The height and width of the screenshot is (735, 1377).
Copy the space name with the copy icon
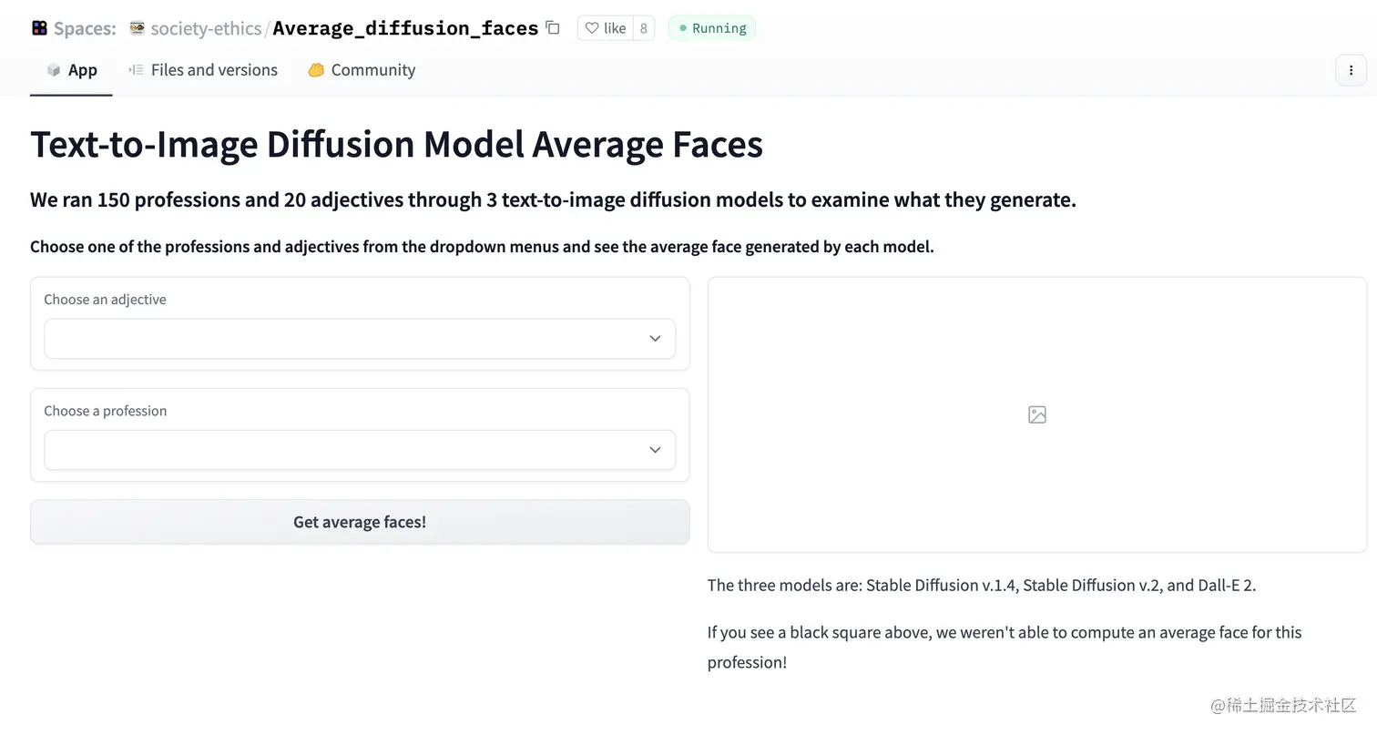553,27
